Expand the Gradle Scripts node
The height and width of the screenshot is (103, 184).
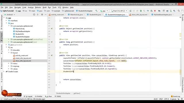[4, 72]
